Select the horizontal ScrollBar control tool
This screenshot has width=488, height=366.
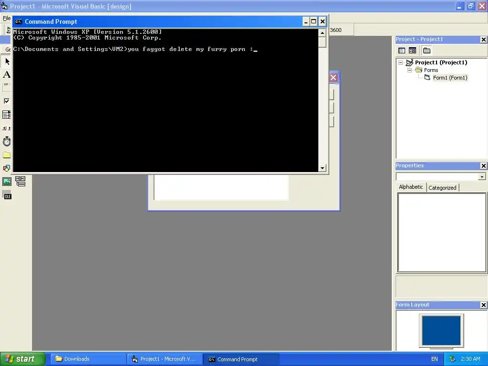coord(7,128)
